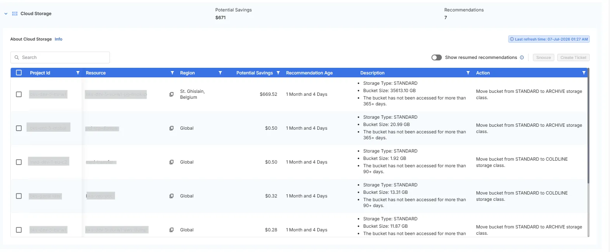Copy resource name in the 1.92 GB row

(171, 162)
